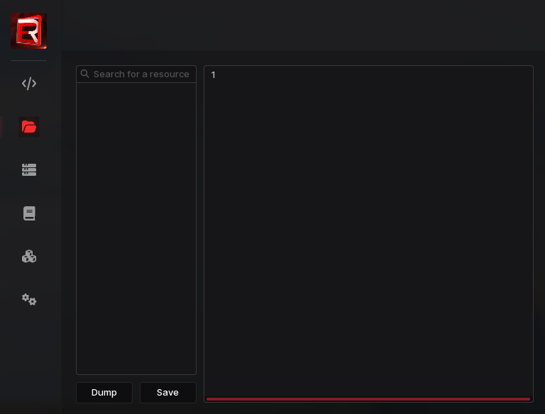This screenshot has height=414, width=545.
Task: Click the divider line below the logo
Action: tap(29, 61)
